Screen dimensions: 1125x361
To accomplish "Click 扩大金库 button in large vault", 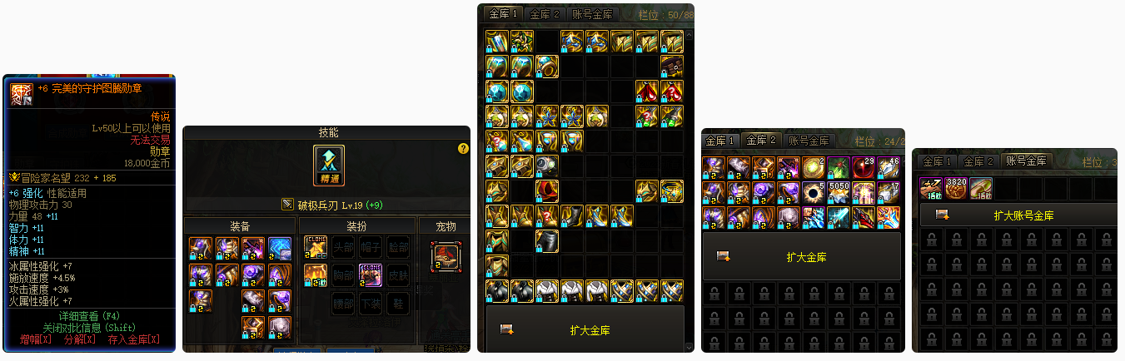I will 590,330.
